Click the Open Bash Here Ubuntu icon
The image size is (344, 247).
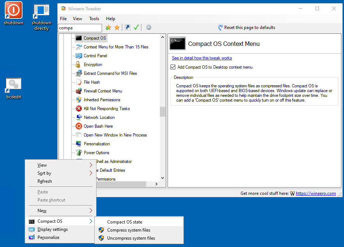pyautogui.click(x=78, y=126)
